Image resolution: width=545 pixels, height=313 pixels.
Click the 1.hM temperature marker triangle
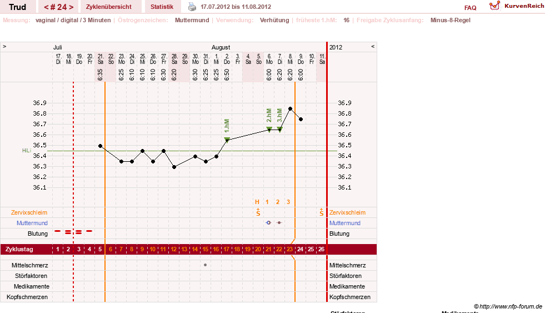pos(227,140)
